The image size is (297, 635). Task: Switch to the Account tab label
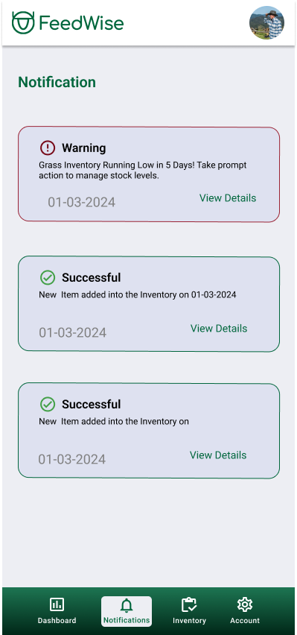pyautogui.click(x=245, y=620)
